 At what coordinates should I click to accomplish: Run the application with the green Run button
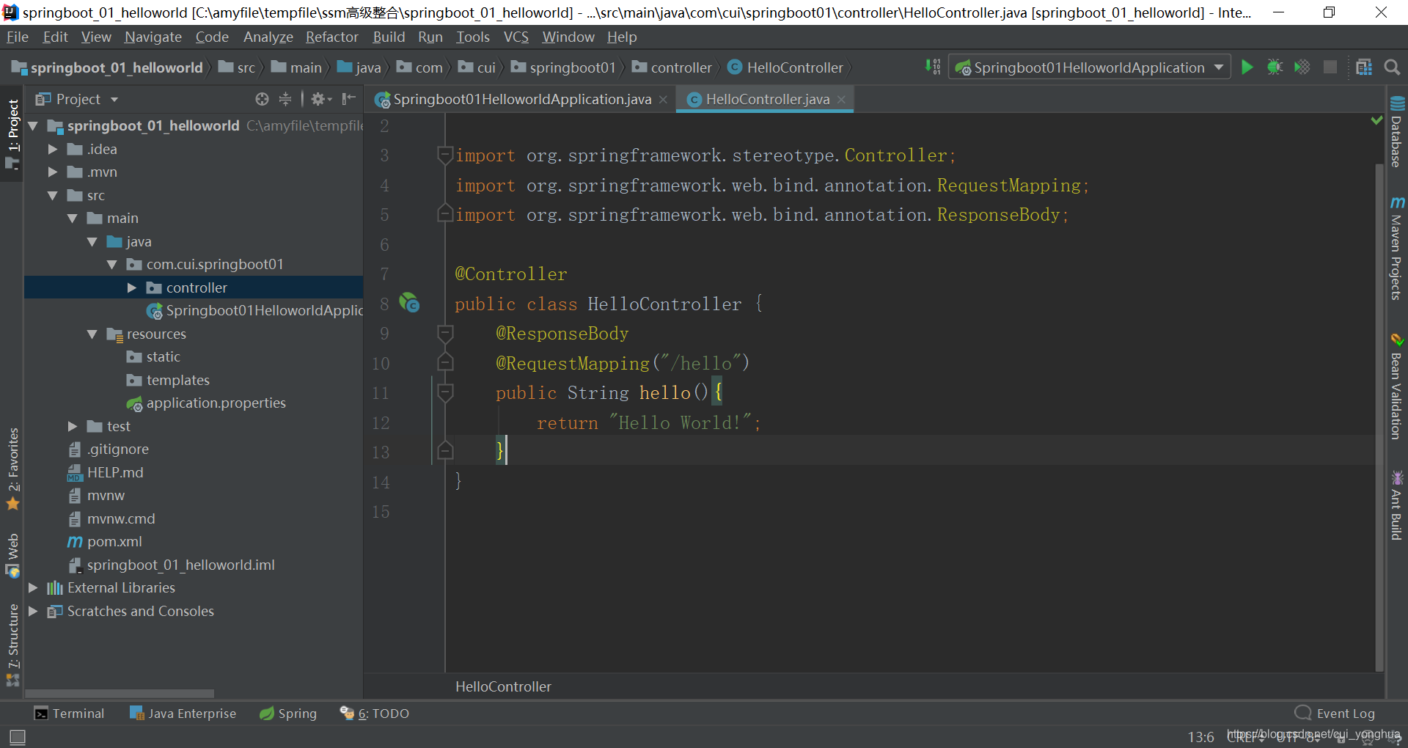tap(1247, 67)
